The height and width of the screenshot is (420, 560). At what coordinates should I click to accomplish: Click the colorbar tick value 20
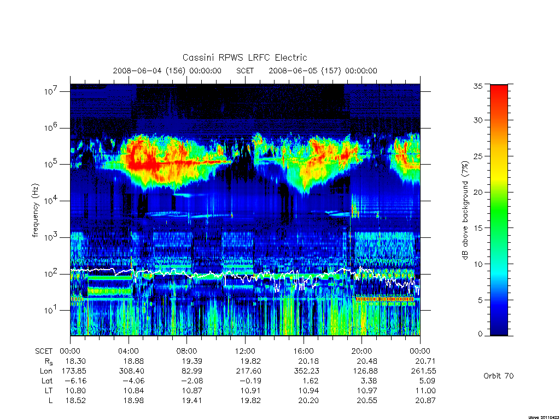tap(478, 192)
